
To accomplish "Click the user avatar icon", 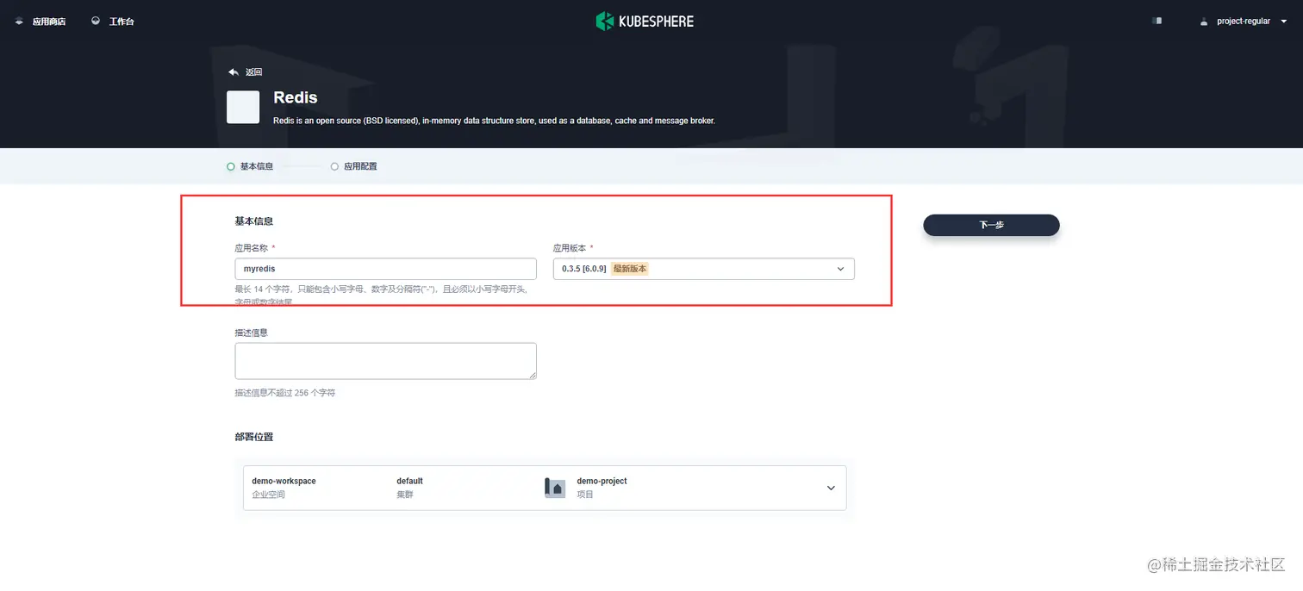I will (1204, 22).
